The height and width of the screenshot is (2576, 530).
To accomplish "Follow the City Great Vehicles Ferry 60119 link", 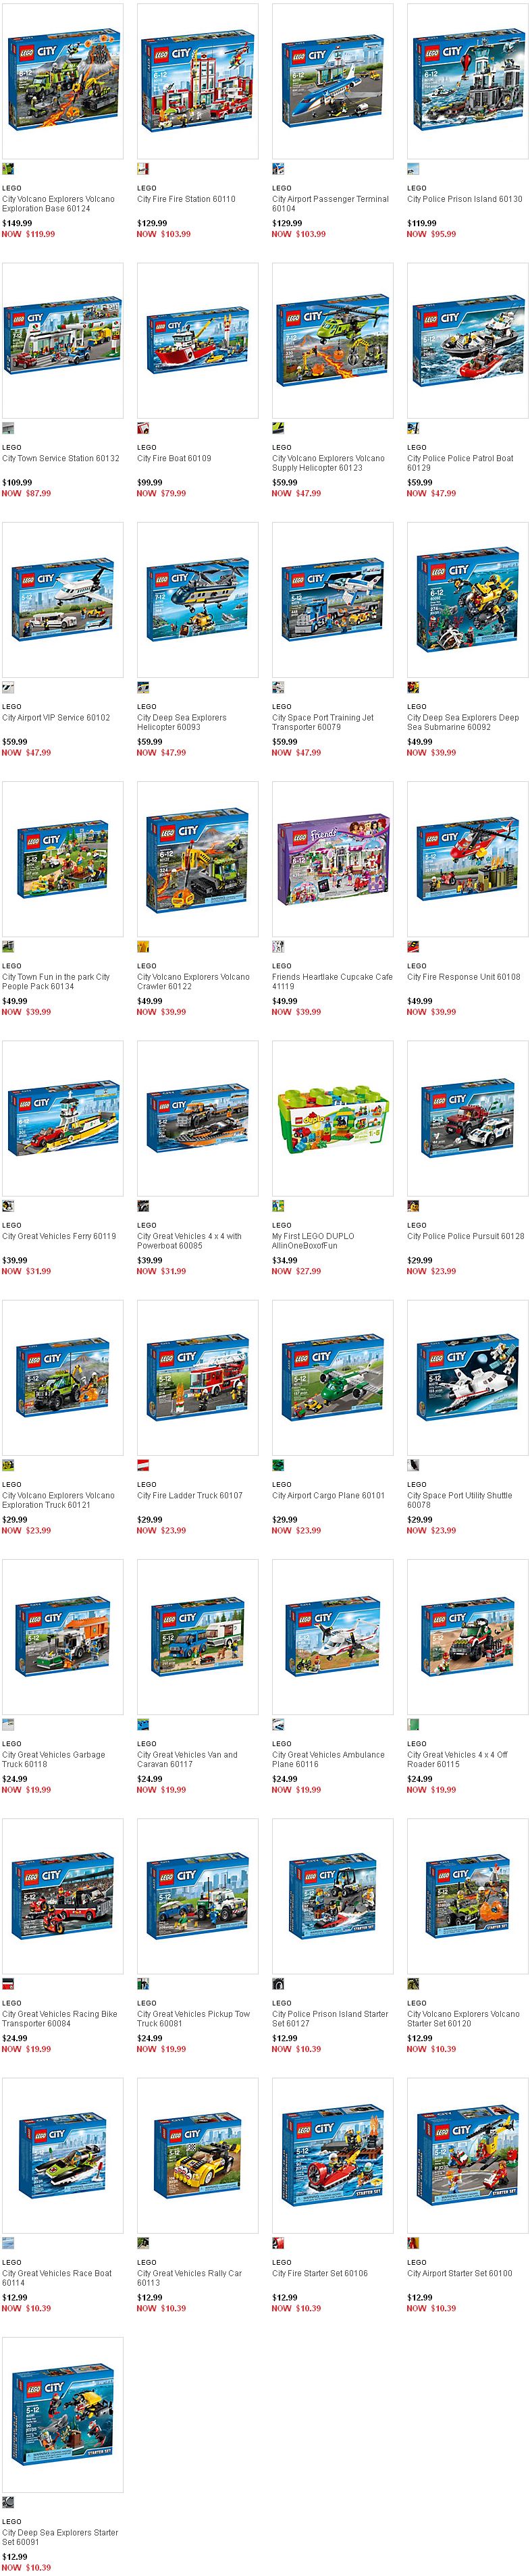I will 59,1236.
